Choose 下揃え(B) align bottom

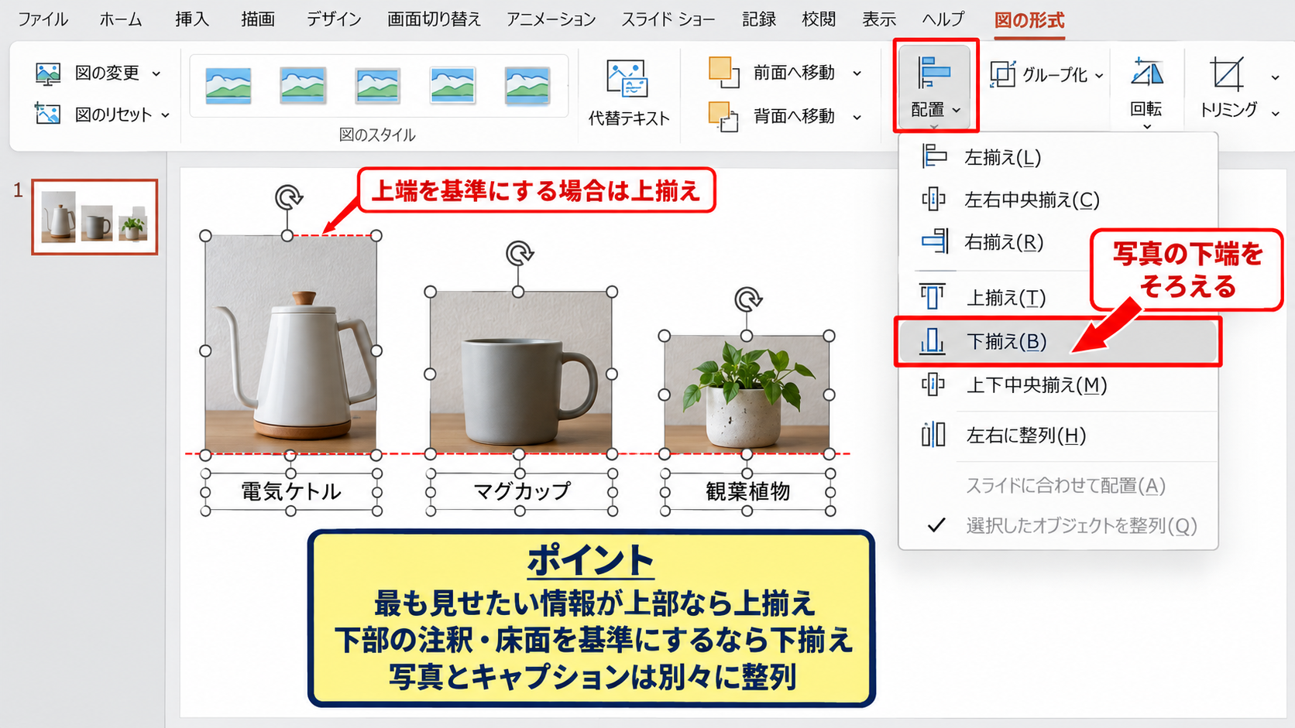pos(1058,341)
